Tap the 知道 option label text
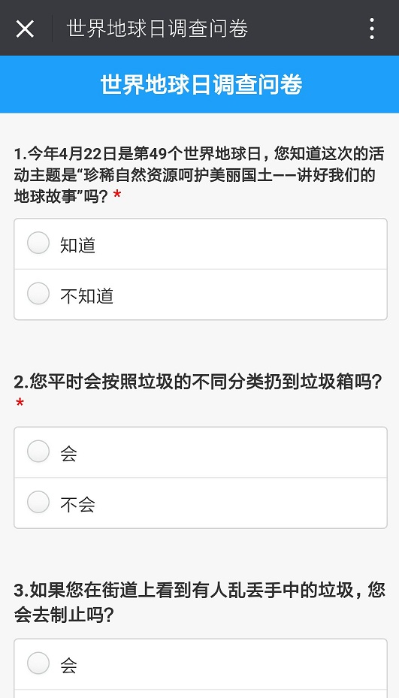This screenshot has height=698, width=399. [78, 245]
